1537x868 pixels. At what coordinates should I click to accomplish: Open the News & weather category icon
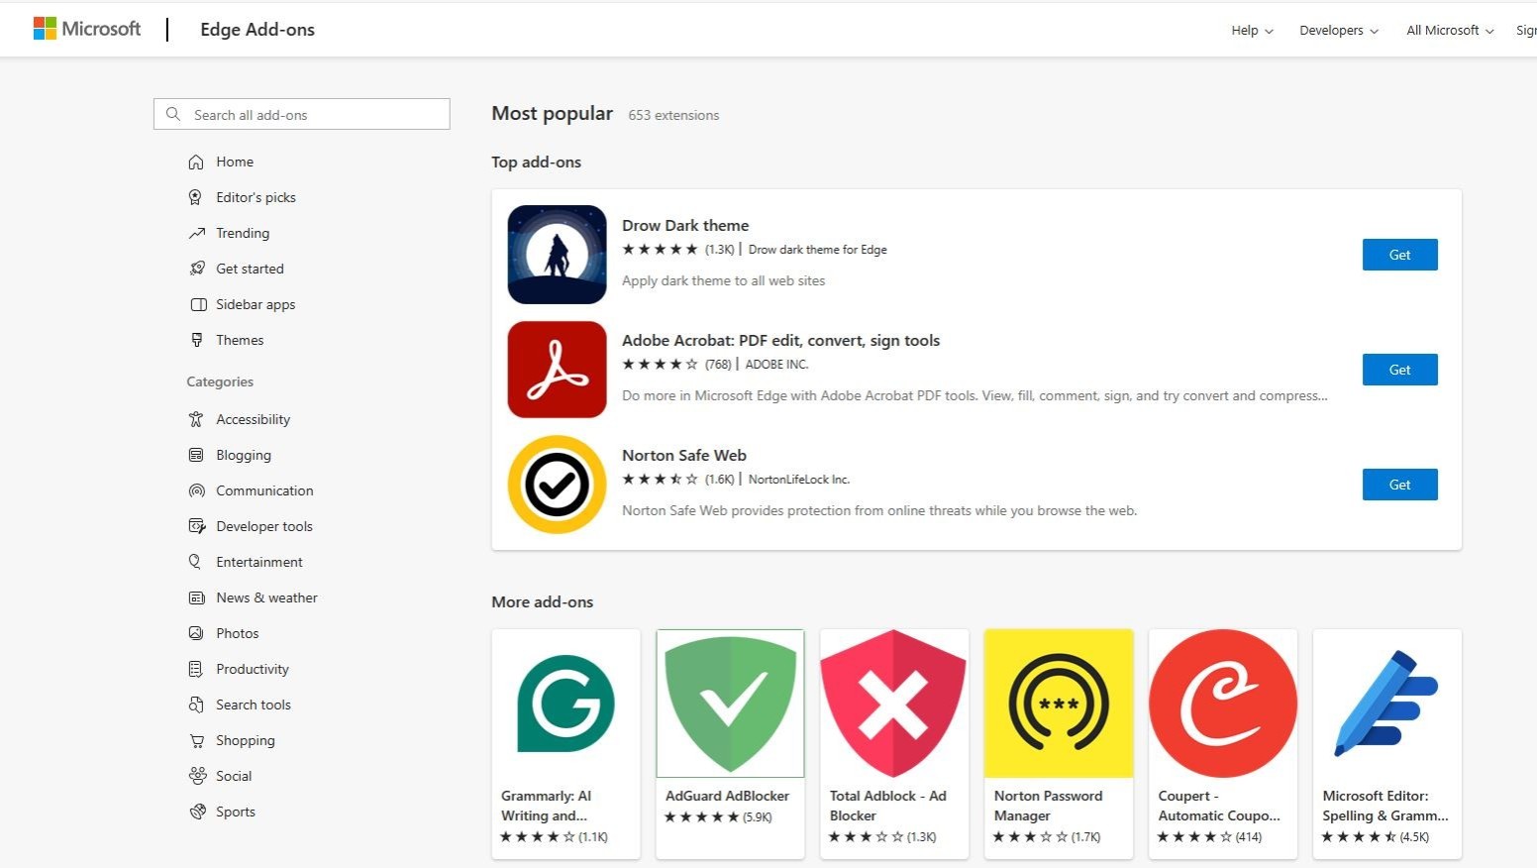pos(197,597)
